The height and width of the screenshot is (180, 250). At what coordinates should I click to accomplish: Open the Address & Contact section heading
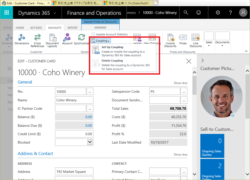click(x=35, y=154)
